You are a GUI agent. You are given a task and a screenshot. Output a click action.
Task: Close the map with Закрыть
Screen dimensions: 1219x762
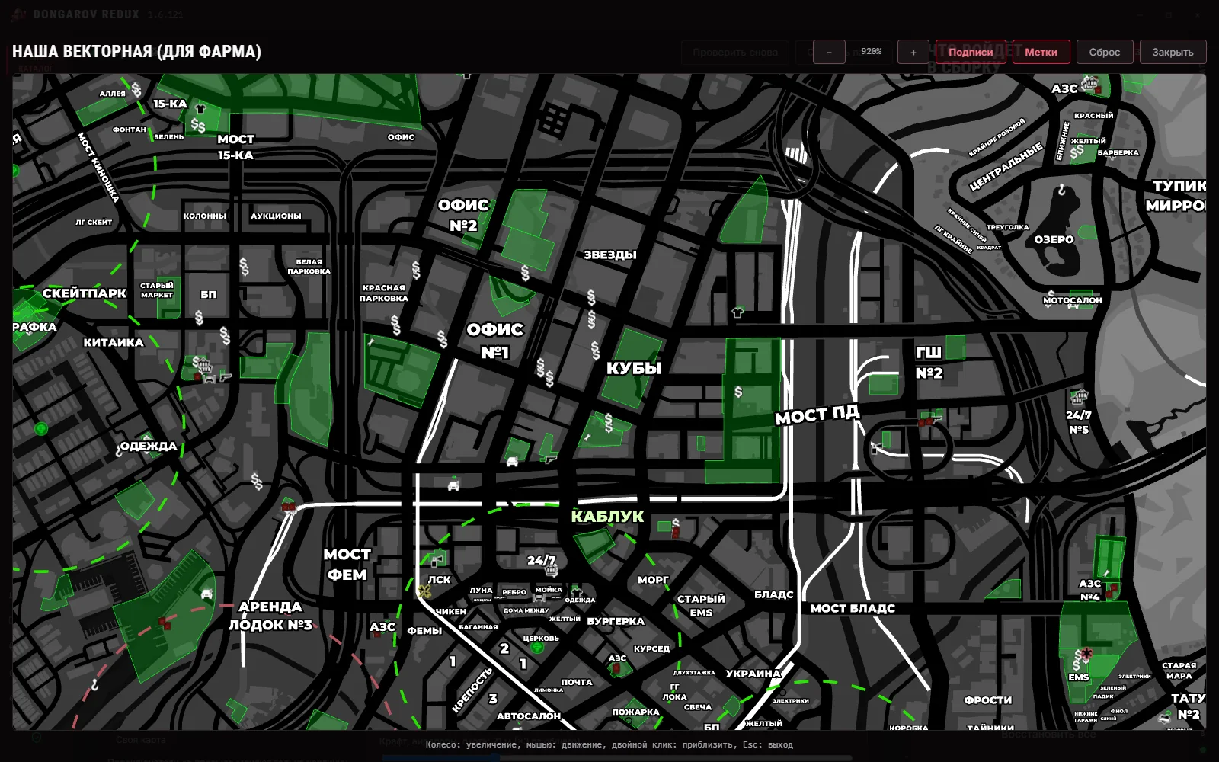coord(1173,52)
